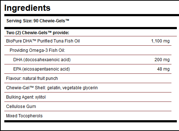179x131 pixels.
Task: Click vegetable glycerin text
Action: click(80, 88)
